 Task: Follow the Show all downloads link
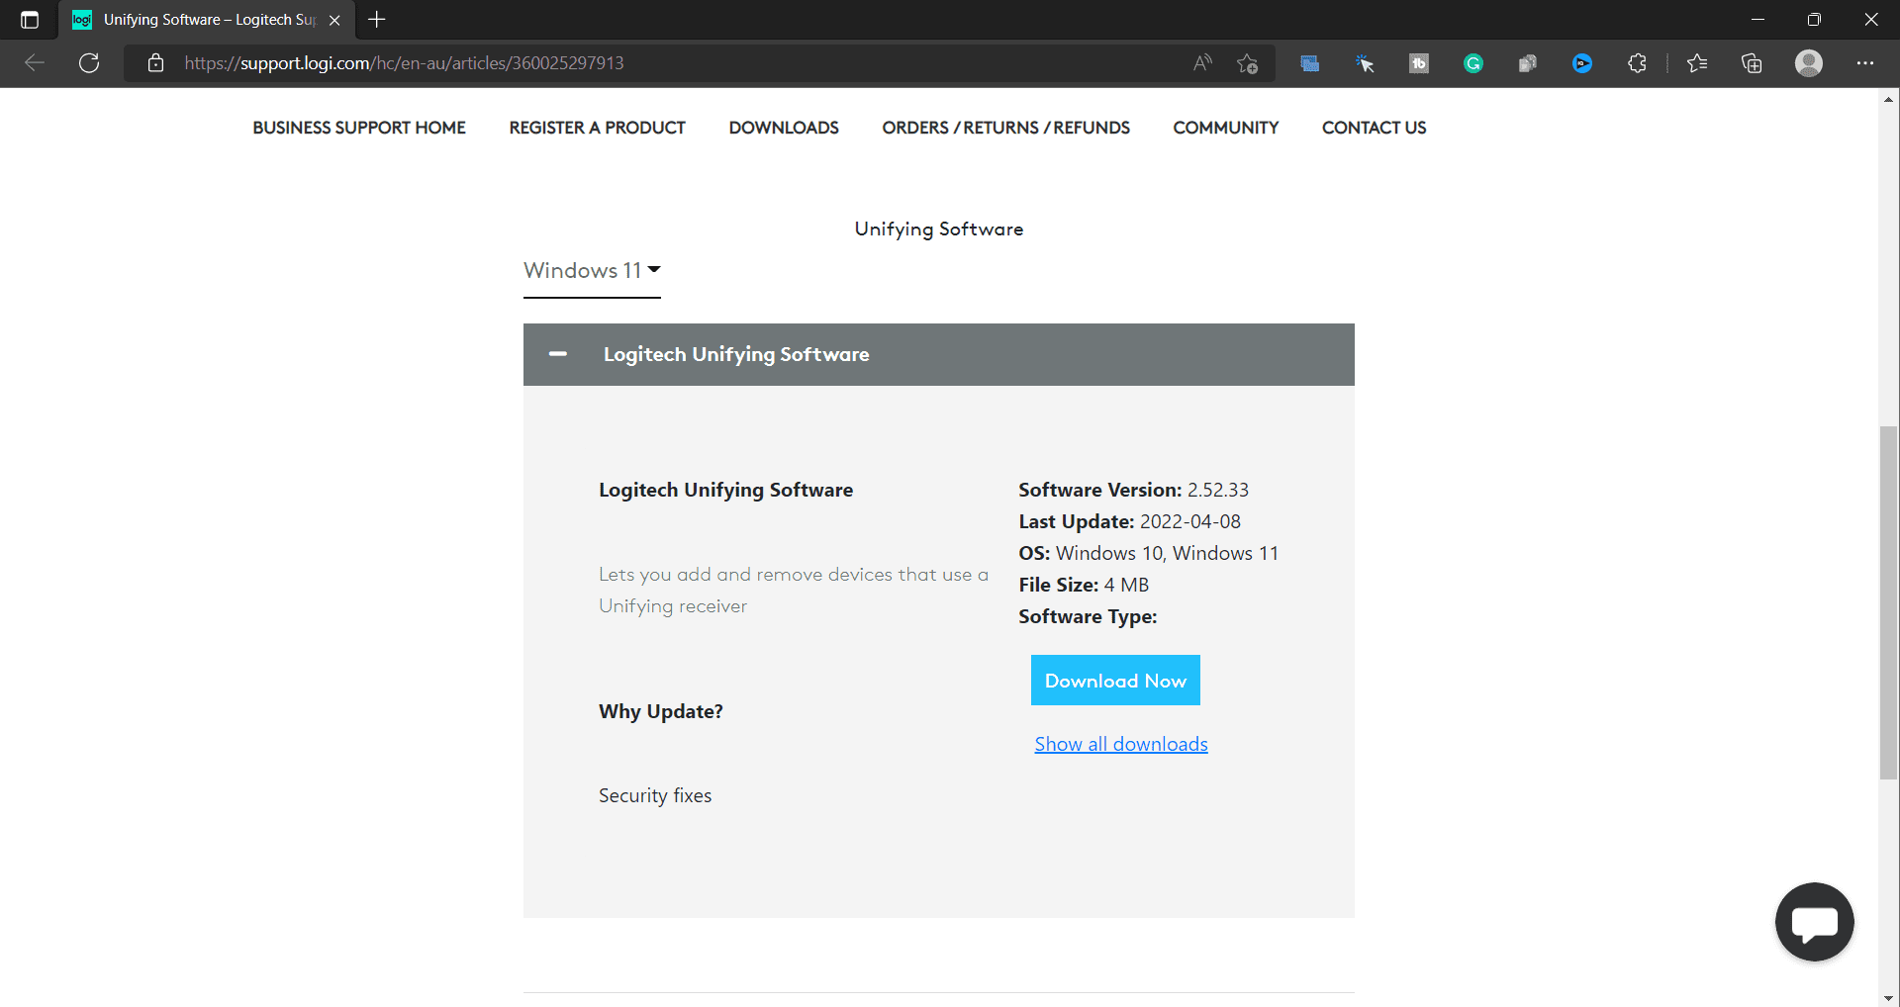[1120, 744]
